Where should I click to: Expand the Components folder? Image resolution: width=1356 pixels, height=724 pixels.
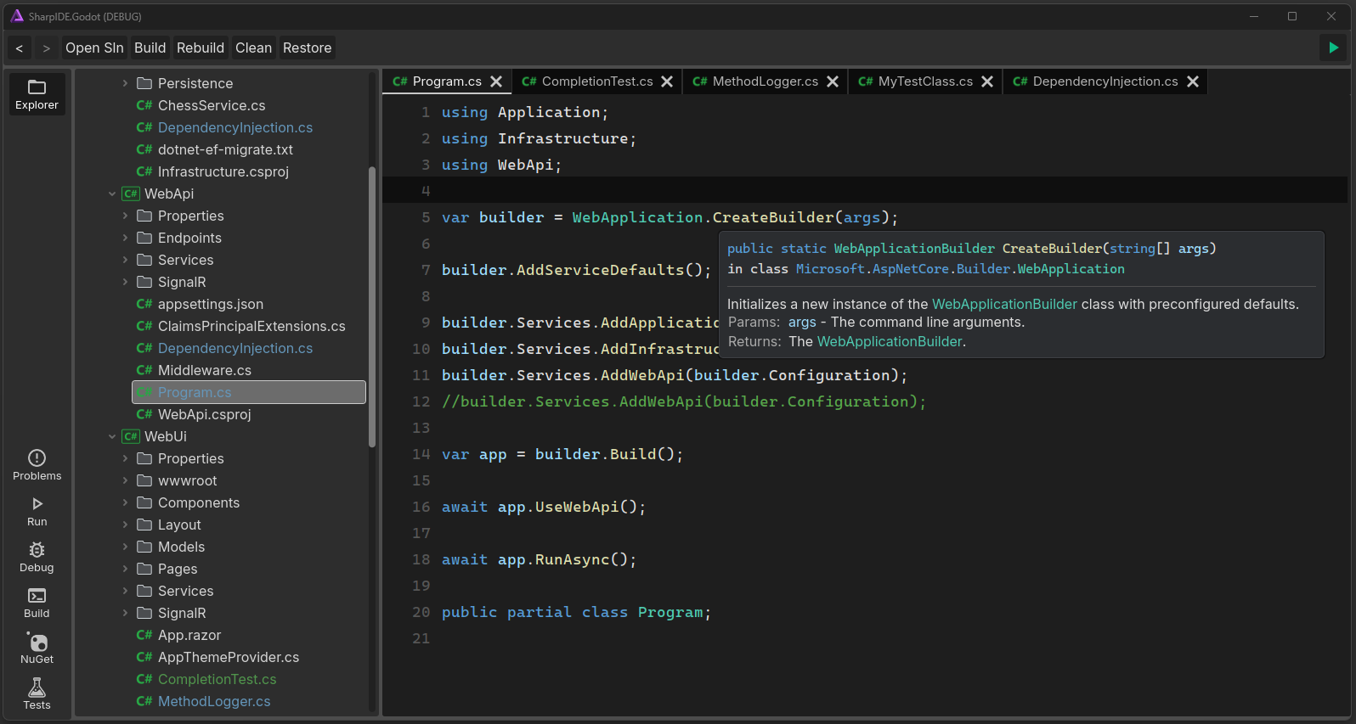[125, 502]
